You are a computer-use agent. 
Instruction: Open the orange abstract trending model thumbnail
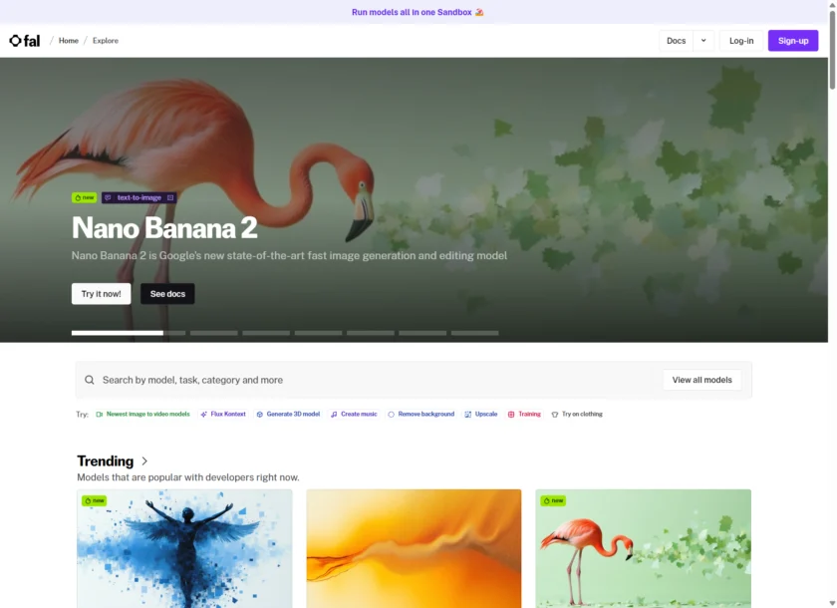tap(414, 548)
